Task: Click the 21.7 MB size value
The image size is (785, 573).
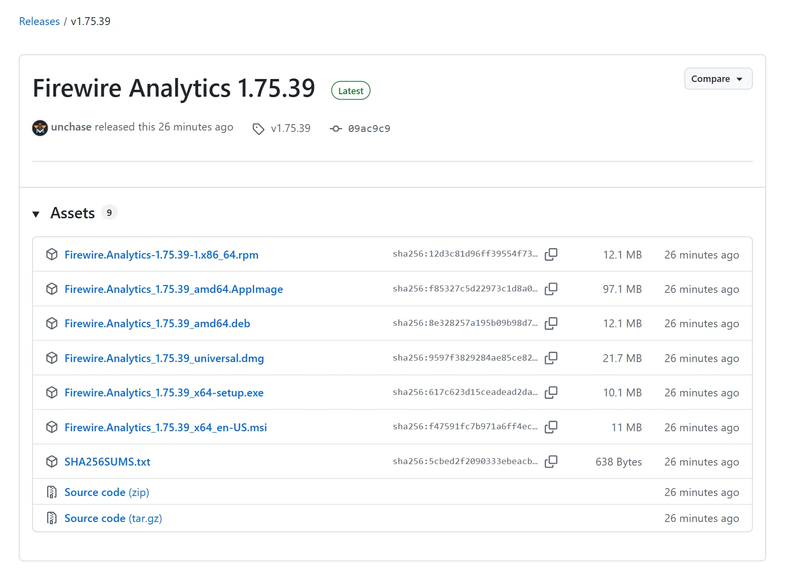Action: click(622, 358)
